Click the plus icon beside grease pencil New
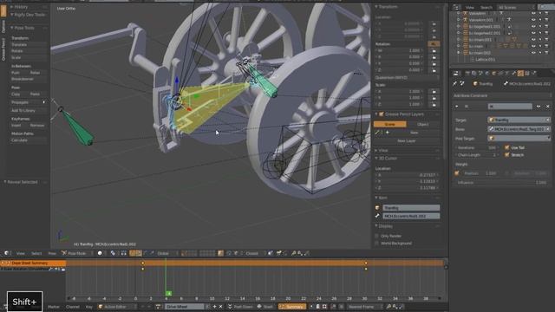Viewport: 555px width, 312px height. [x=388, y=133]
